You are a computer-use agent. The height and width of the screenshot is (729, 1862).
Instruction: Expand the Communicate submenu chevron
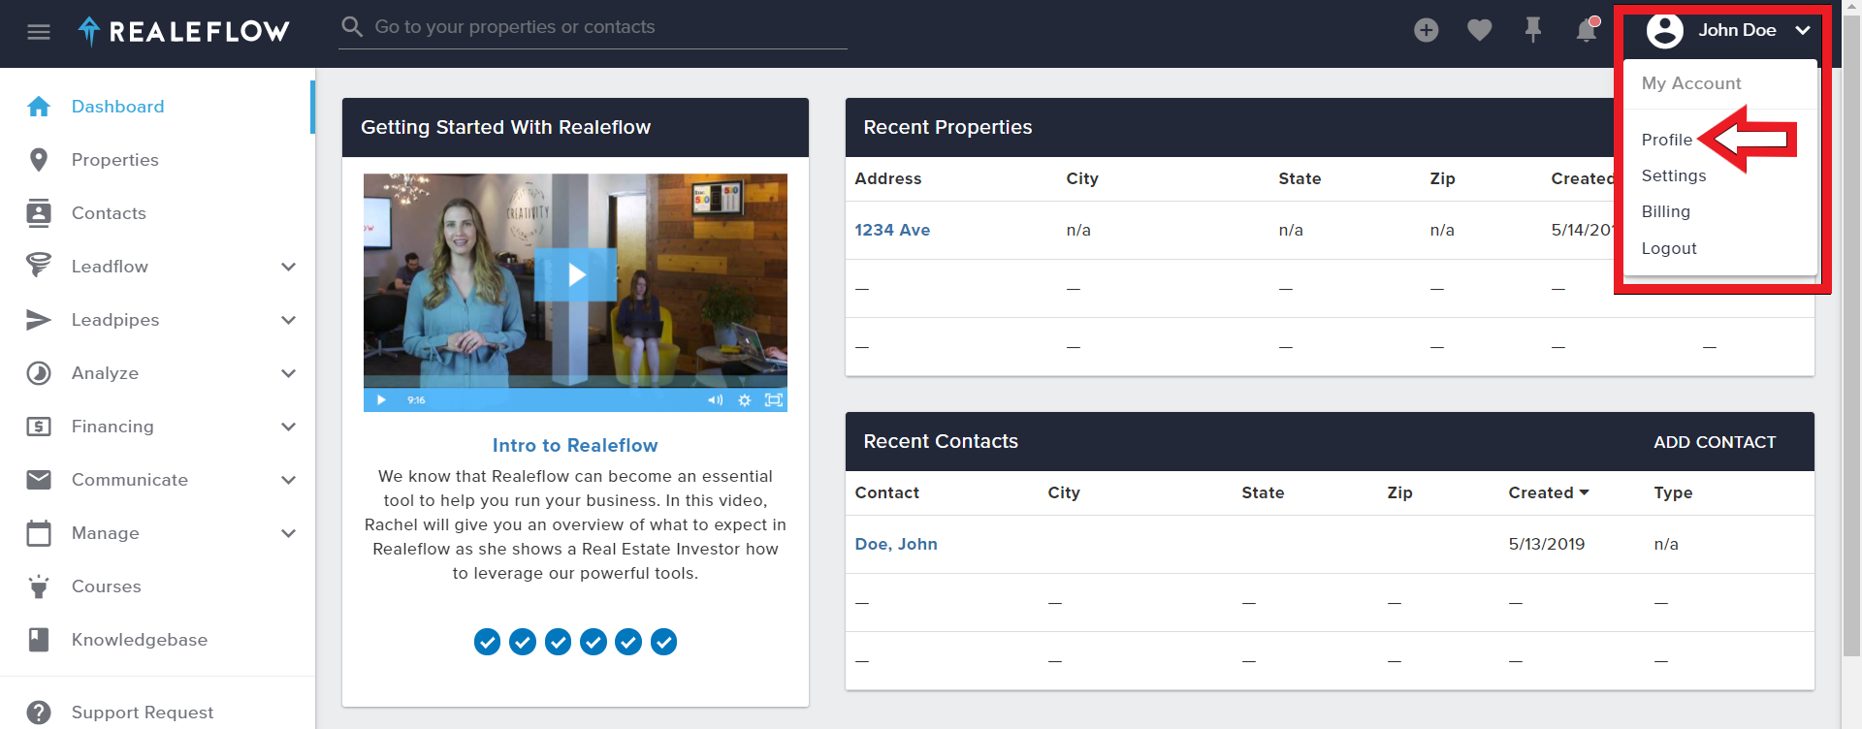pos(288,480)
